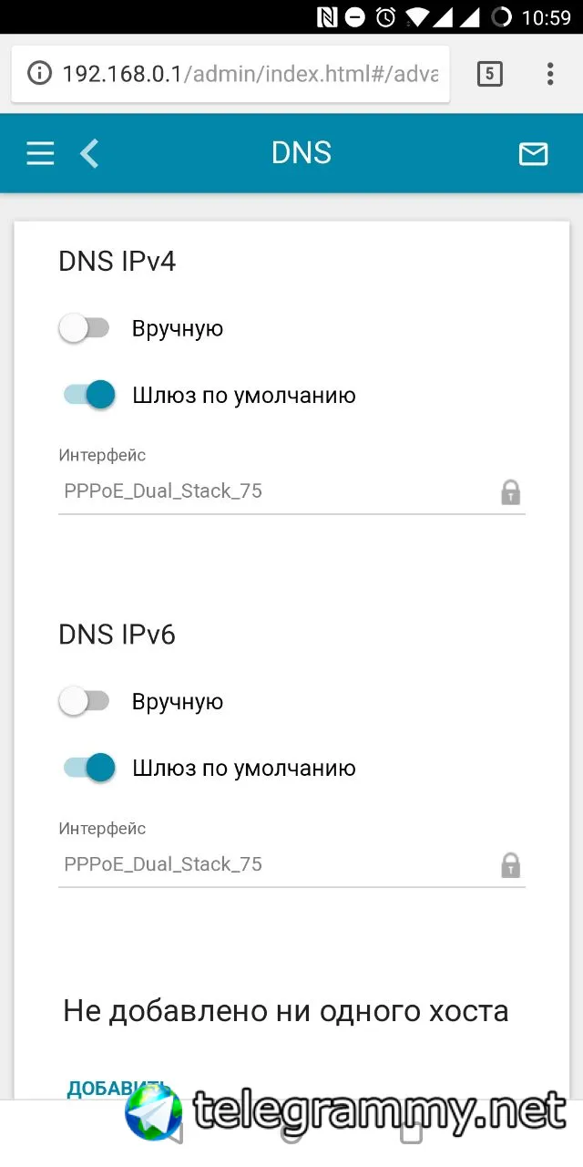
Task: Tap the URL address bar text
Action: tap(250, 74)
